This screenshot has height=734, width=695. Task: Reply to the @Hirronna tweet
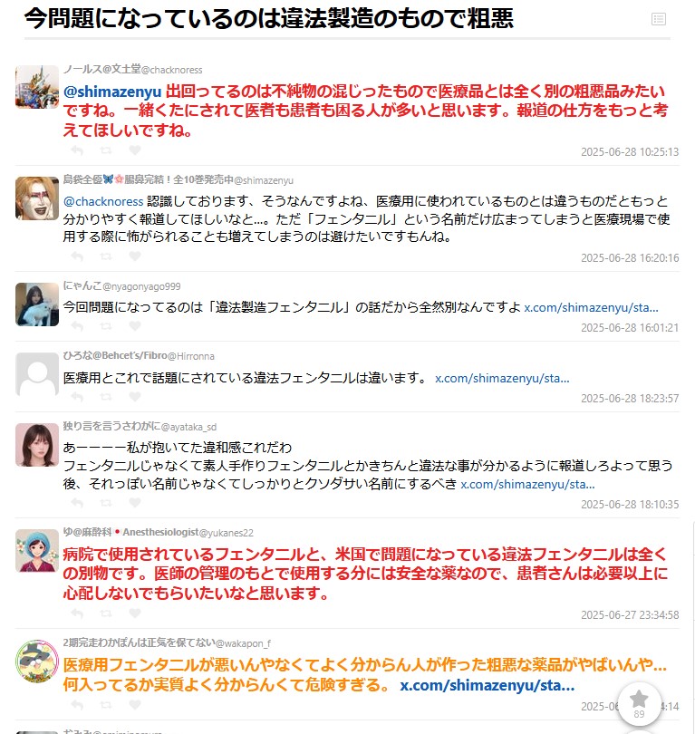[77, 397]
